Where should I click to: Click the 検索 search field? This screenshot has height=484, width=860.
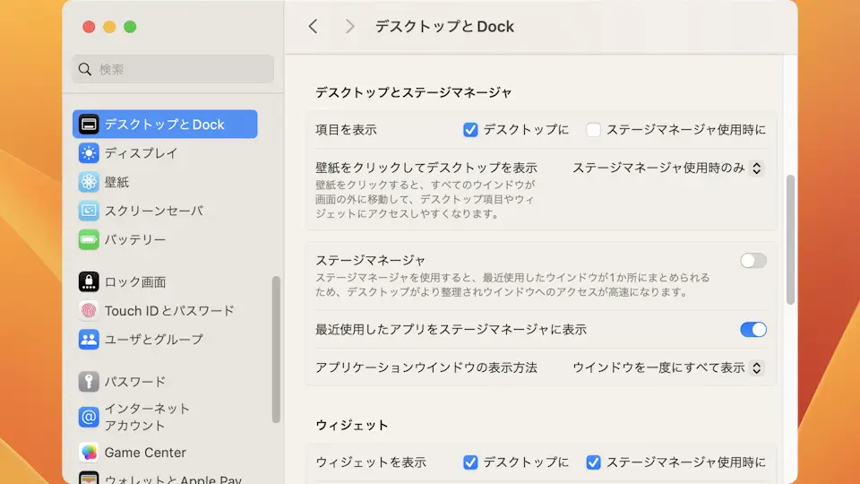pos(173,69)
